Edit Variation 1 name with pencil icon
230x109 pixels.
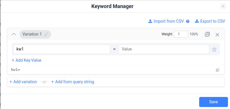[46, 34]
